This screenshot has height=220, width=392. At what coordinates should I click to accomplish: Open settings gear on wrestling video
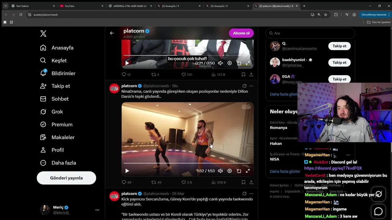pyautogui.click(x=230, y=171)
